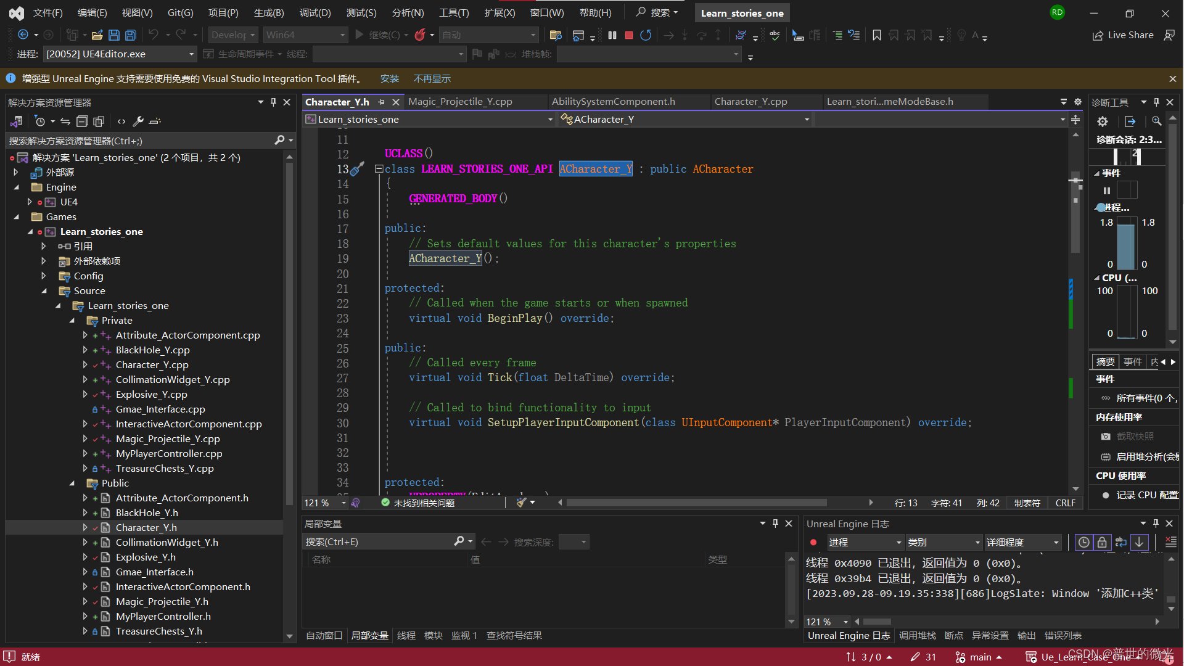Stop debugging with the red square
Viewport: 1184px width, 666px height.
coord(628,35)
